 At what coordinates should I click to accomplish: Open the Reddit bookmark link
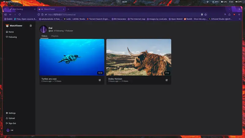pos(193,19)
